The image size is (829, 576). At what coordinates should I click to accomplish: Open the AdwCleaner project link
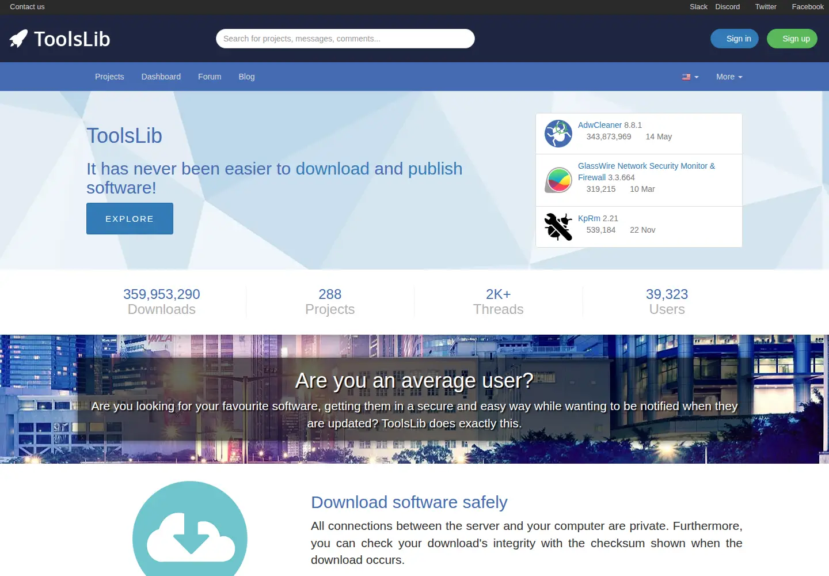click(x=600, y=125)
